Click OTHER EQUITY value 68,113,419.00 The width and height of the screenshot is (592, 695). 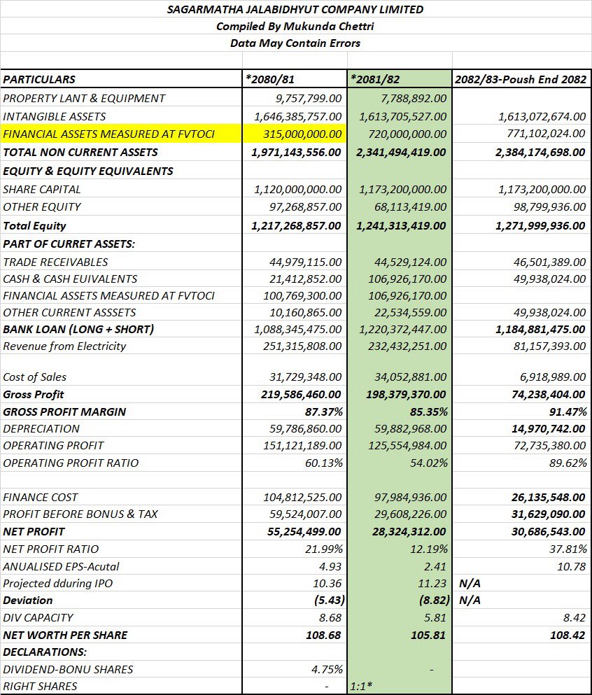click(x=410, y=207)
